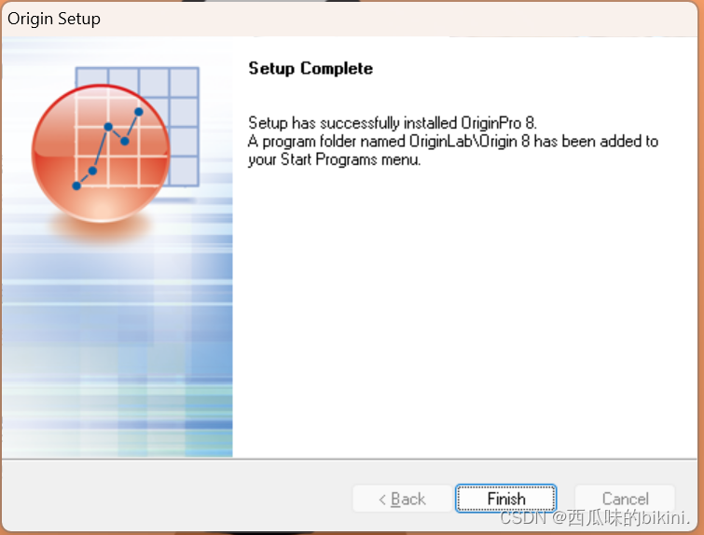
Task: Click the CSDN watermark text
Action: (595, 517)
